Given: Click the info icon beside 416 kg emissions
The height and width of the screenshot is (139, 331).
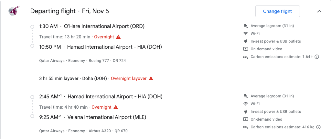Looking at the screenshot, I should 318,127.
